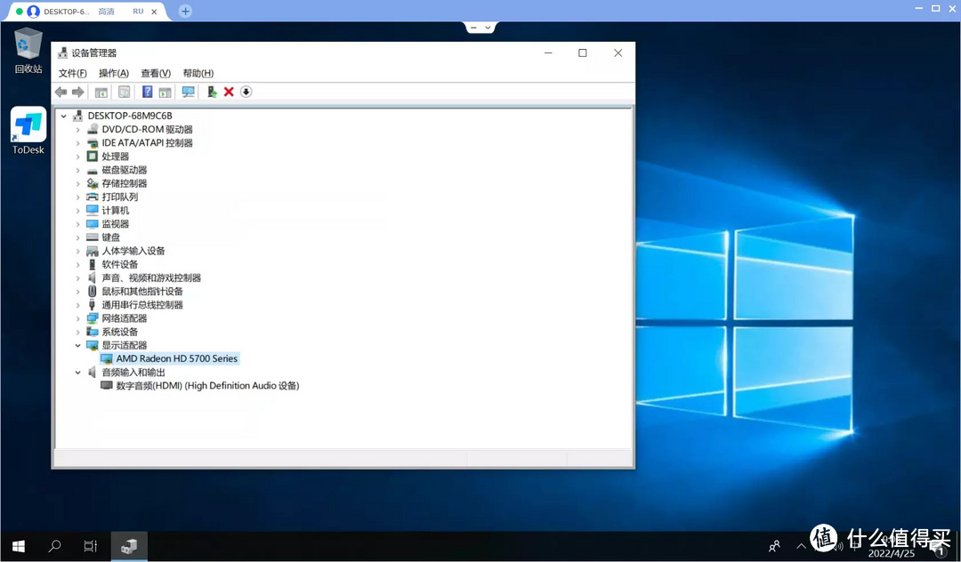The width and height of the screenshot is (961, 562).
Task: Select the 系统设备 category
Action: pyautogui.click(x=120, y=332)
